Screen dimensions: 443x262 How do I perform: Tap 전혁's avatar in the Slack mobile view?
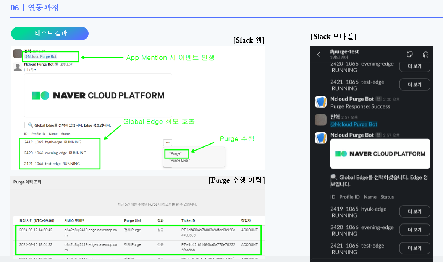coord(321,120)
